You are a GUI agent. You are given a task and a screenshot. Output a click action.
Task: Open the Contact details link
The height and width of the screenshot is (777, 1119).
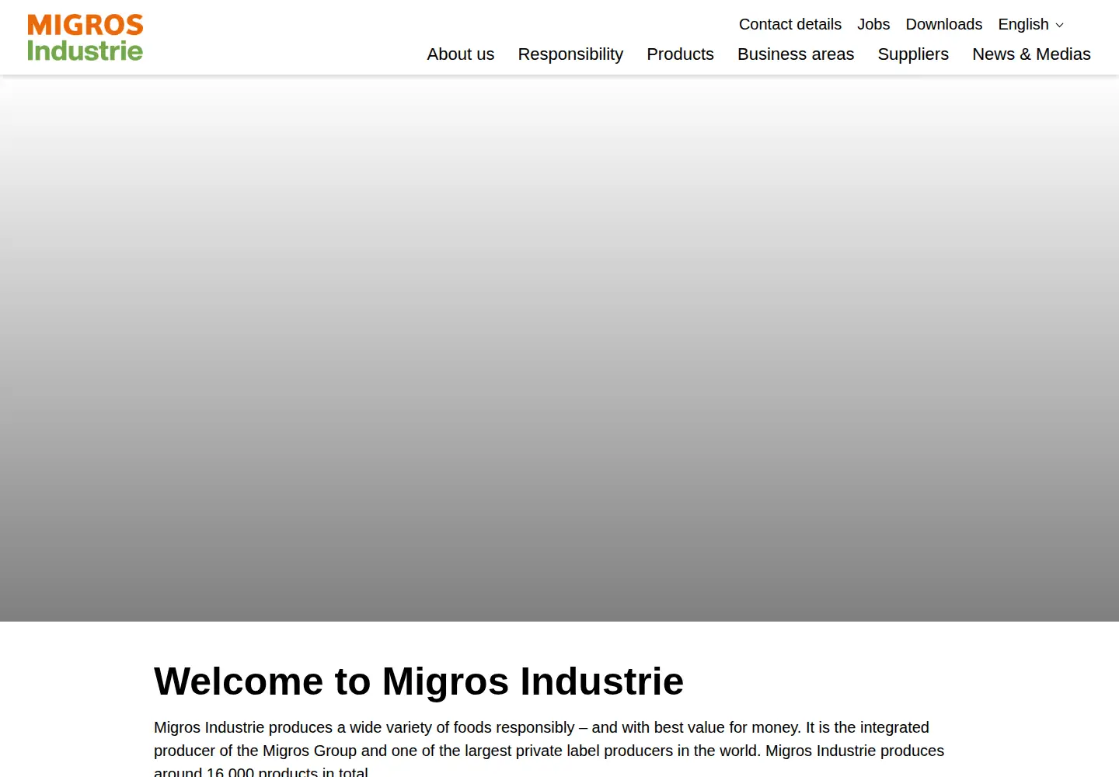point(790,24)
